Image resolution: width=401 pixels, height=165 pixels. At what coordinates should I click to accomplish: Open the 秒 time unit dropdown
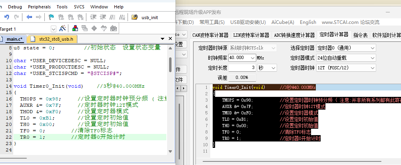(x=267, y=68)
